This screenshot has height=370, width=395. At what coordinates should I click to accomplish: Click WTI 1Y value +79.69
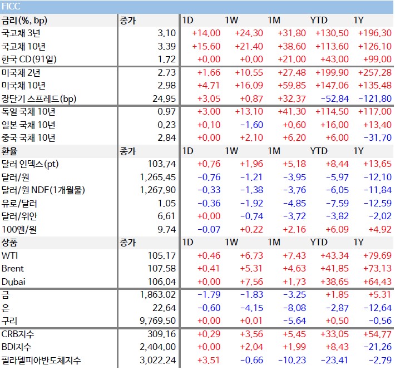pyautogui.click(x=377, y=255)
